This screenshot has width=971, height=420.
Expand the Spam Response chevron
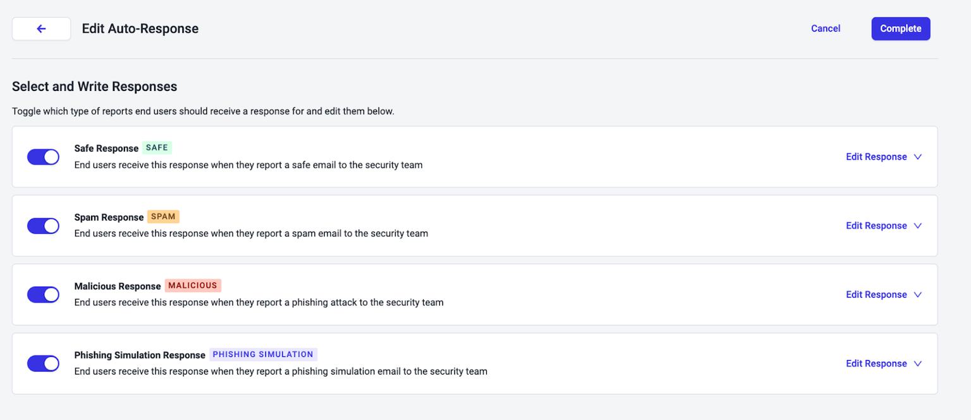pyautogui.click(x=918, y=225)
